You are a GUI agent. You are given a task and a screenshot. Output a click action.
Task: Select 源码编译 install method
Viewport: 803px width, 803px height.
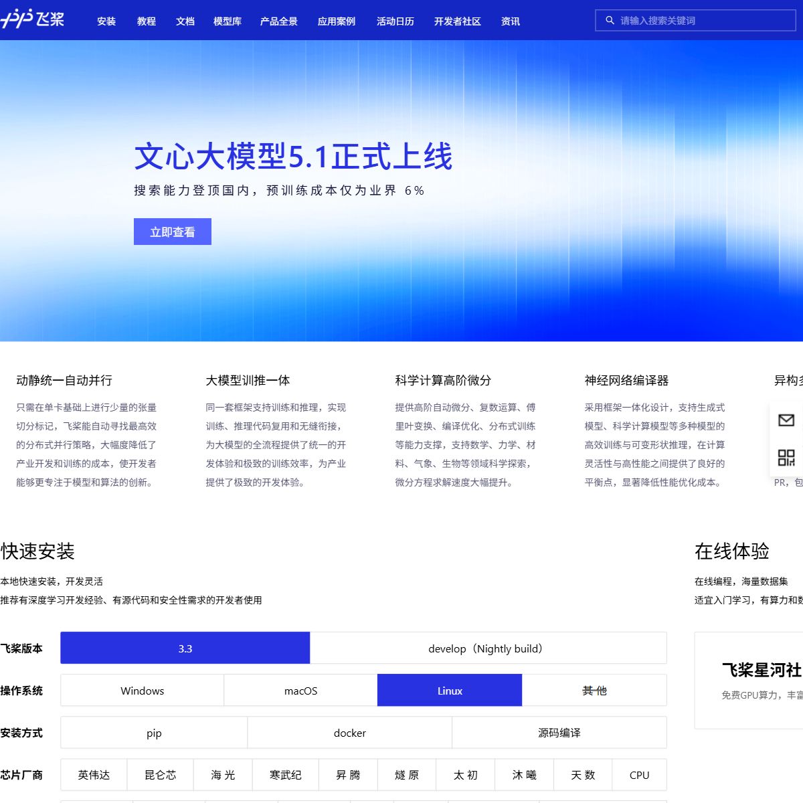point(559,733)
